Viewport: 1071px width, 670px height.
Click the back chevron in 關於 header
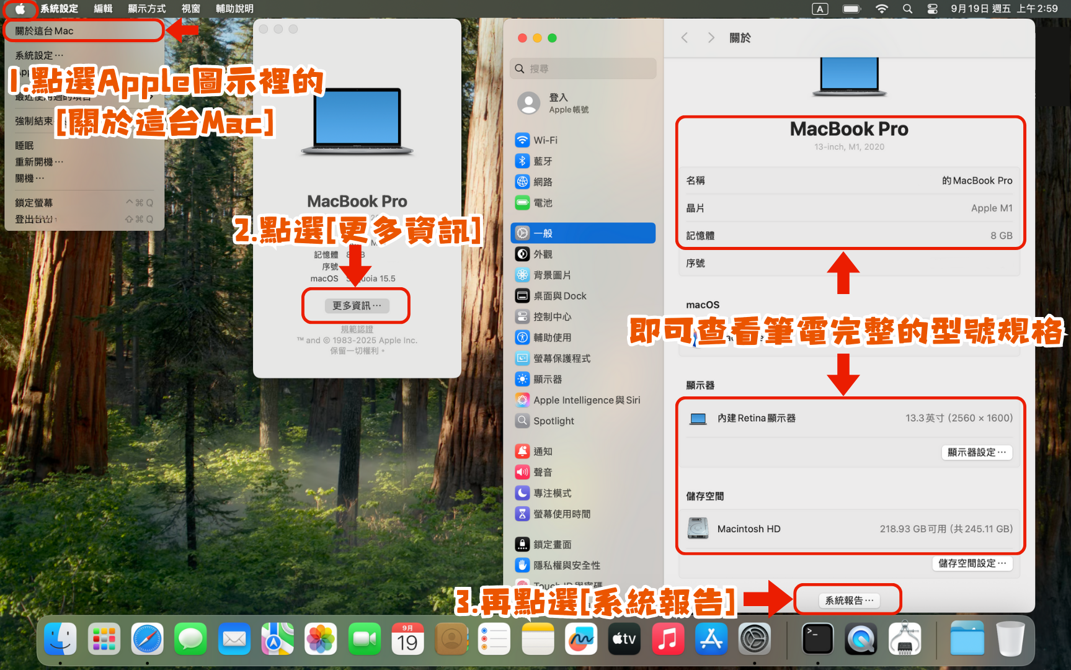(x=685, y=38)
